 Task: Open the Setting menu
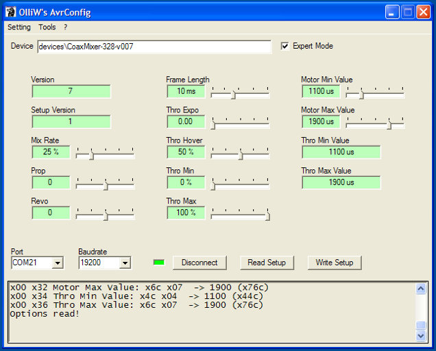19,27
